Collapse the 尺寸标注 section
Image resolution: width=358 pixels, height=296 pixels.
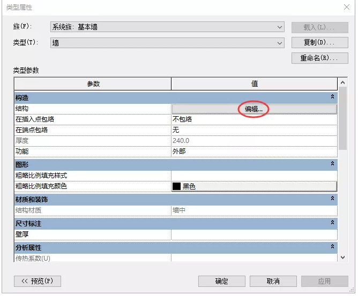[x=332, y=223]
